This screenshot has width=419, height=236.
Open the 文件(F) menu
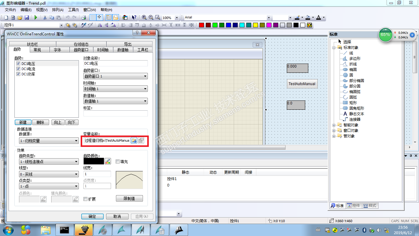tap(10, 10)
